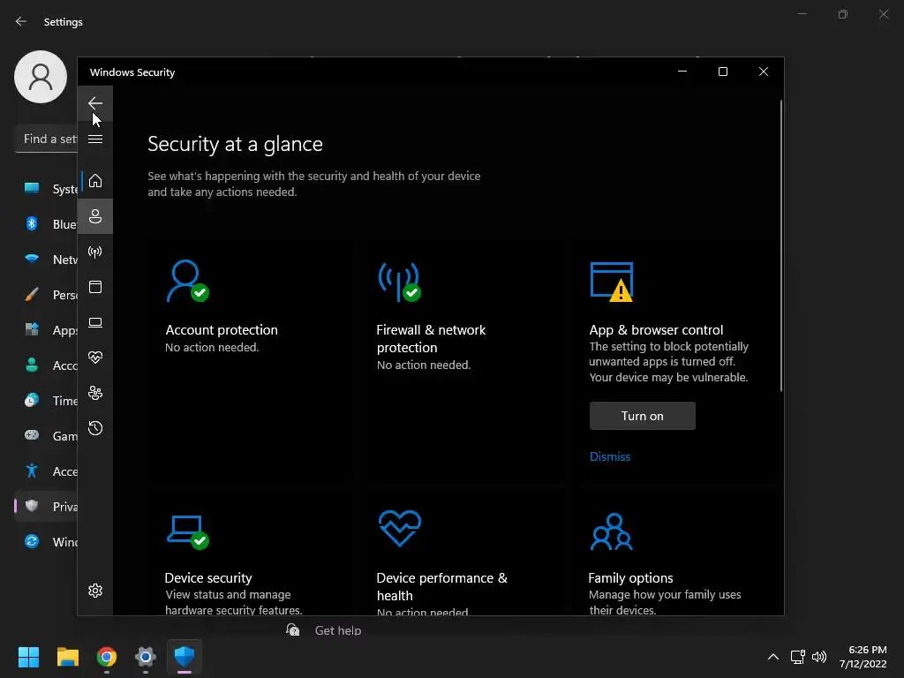Select Personalization in Settings sidebar
904x678 pixels.
(x=46, y=295)
